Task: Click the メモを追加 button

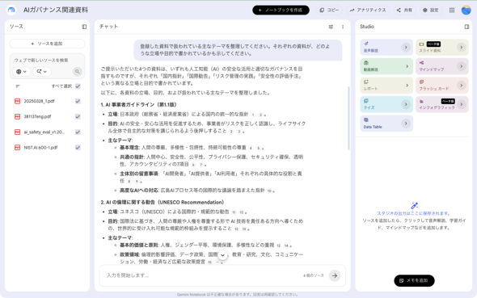Action: (414, 280)
